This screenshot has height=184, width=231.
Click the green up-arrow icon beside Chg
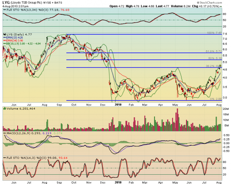point(221,6)
